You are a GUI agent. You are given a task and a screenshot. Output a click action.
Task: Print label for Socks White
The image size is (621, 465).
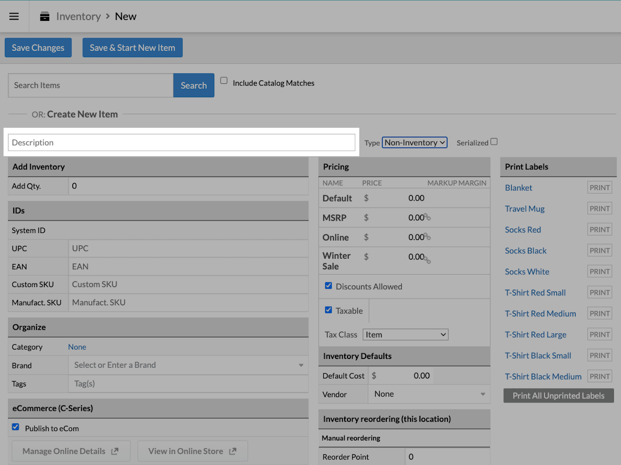click(x=600, y=272)
